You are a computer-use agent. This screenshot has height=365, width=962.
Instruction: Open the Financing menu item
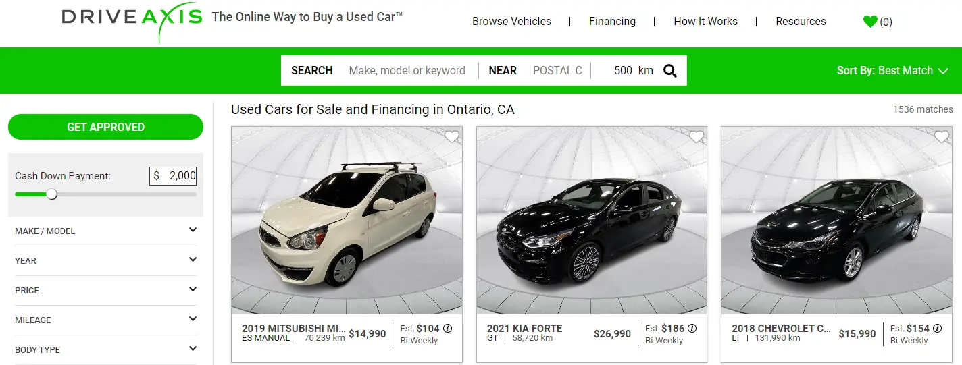(612, 22)
